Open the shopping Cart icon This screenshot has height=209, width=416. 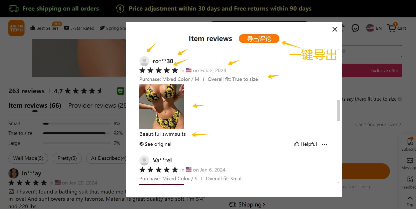click(392, 28)
